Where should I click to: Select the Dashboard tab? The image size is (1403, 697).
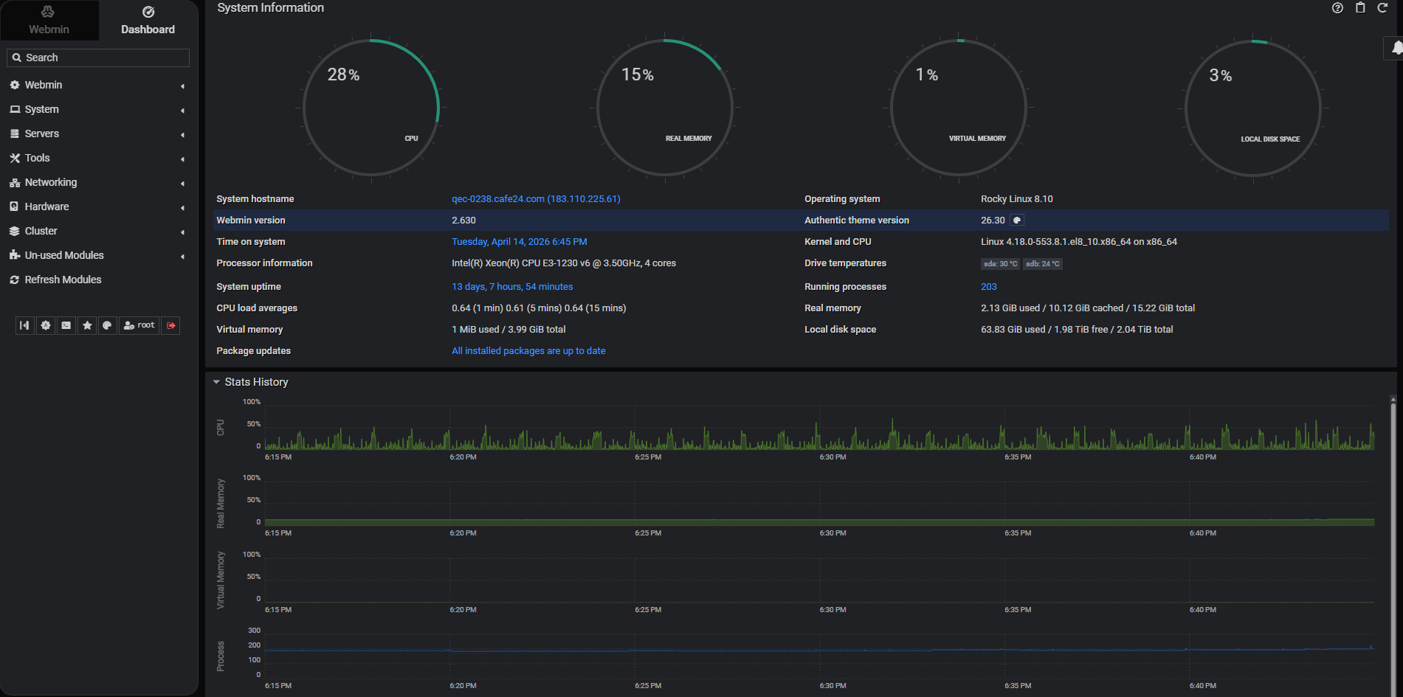pyautogui.click(x=148, y=21)
